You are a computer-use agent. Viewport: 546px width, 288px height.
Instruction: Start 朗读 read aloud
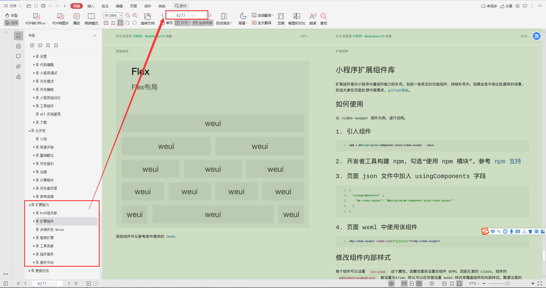click(x=313, y=19)
